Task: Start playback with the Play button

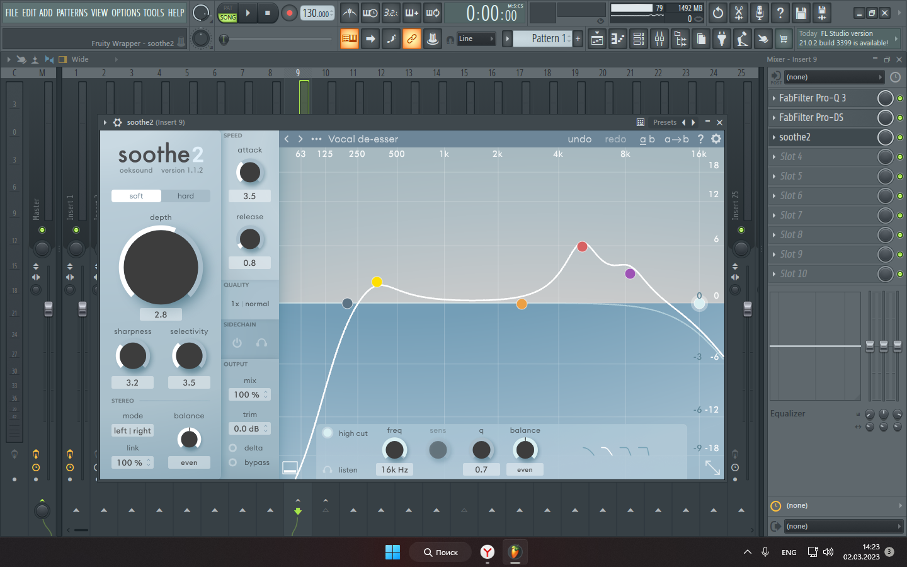Action: click(248, 13)
